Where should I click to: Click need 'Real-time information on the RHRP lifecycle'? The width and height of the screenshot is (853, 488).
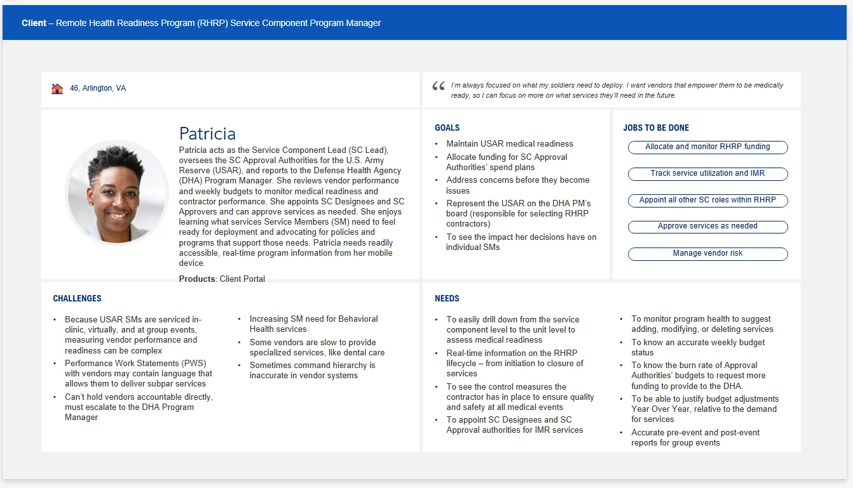click(515, 364)
